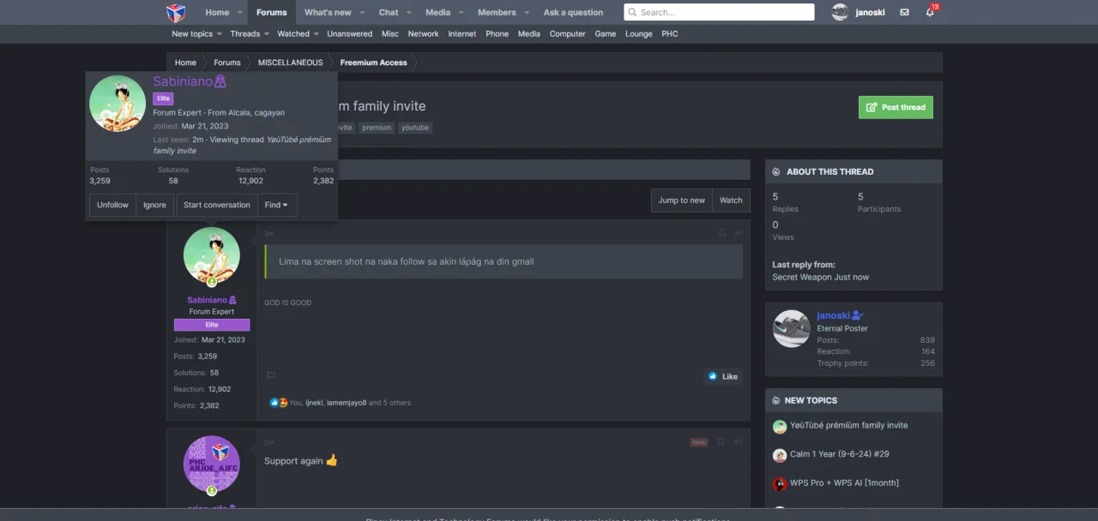Open the Watched dropdown

click(x=298, y=34)
